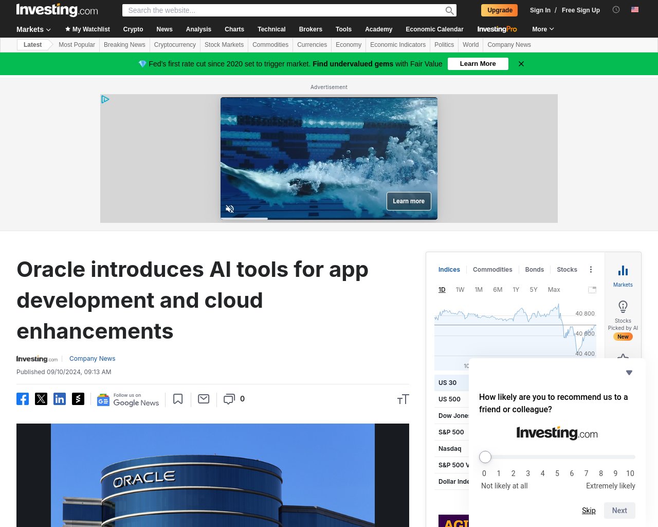Open InvestingPro from navigation
Screen dimensions: 658x527
click(x=497, y=29)
